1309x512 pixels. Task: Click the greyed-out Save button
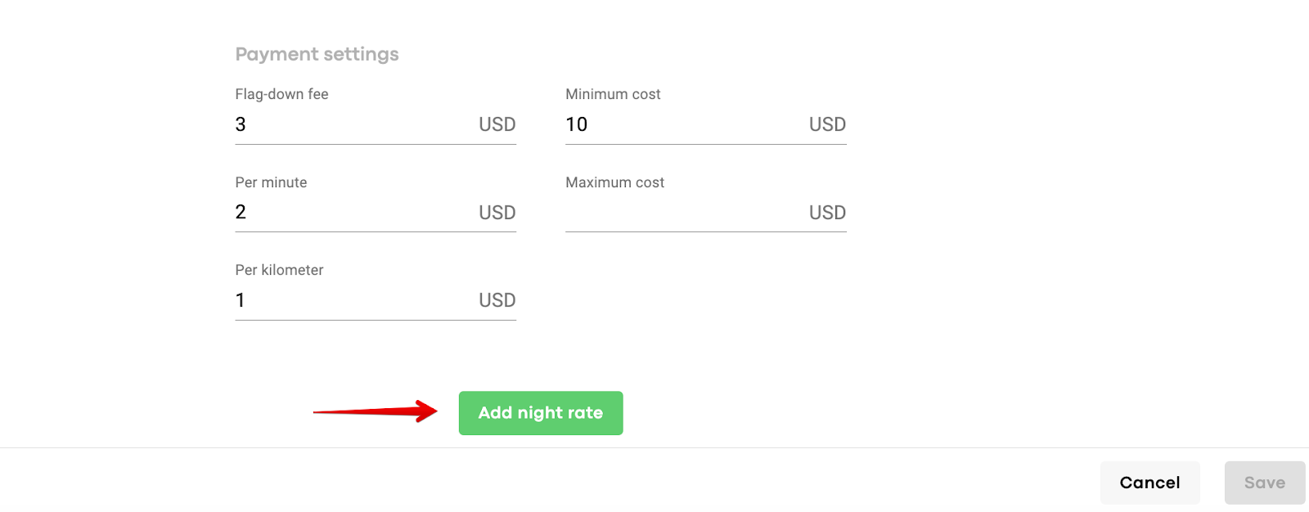point(1264,483)
